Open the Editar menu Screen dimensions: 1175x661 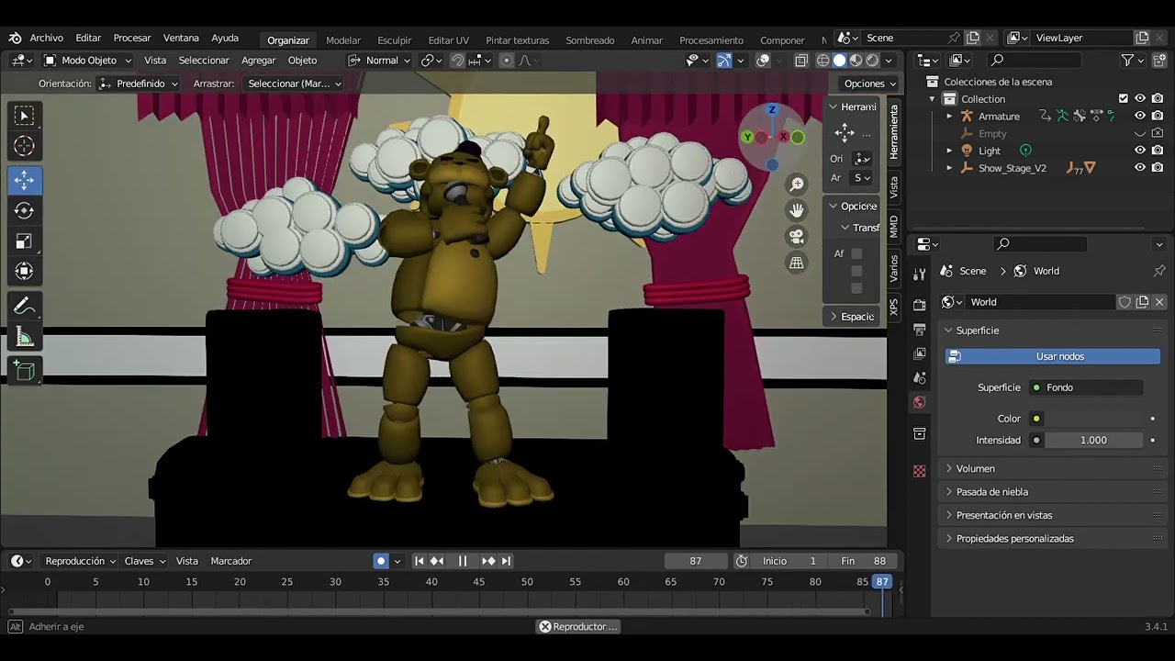[x=88, y=39]
